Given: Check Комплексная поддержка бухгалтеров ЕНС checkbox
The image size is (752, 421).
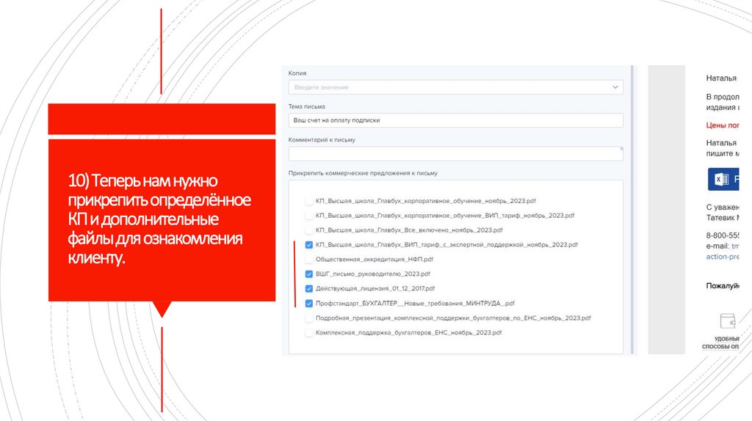Looking at the screenshot, I should coord(309,332).
